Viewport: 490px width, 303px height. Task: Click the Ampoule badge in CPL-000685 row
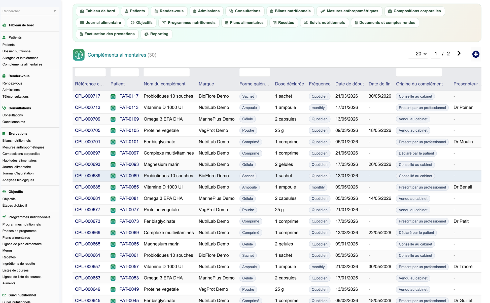[x=249, y=187]
